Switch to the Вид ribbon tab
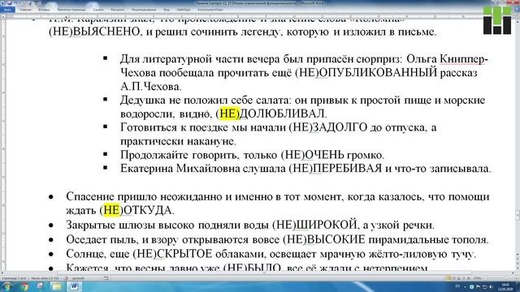 point(166,10)
